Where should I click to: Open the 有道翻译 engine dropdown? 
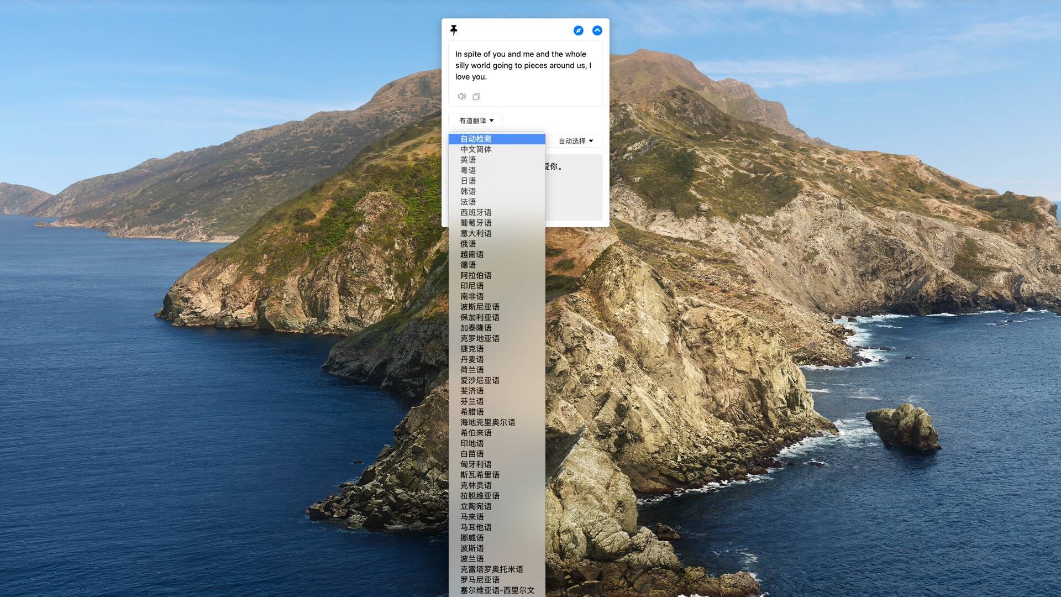(x=476, y=121)
